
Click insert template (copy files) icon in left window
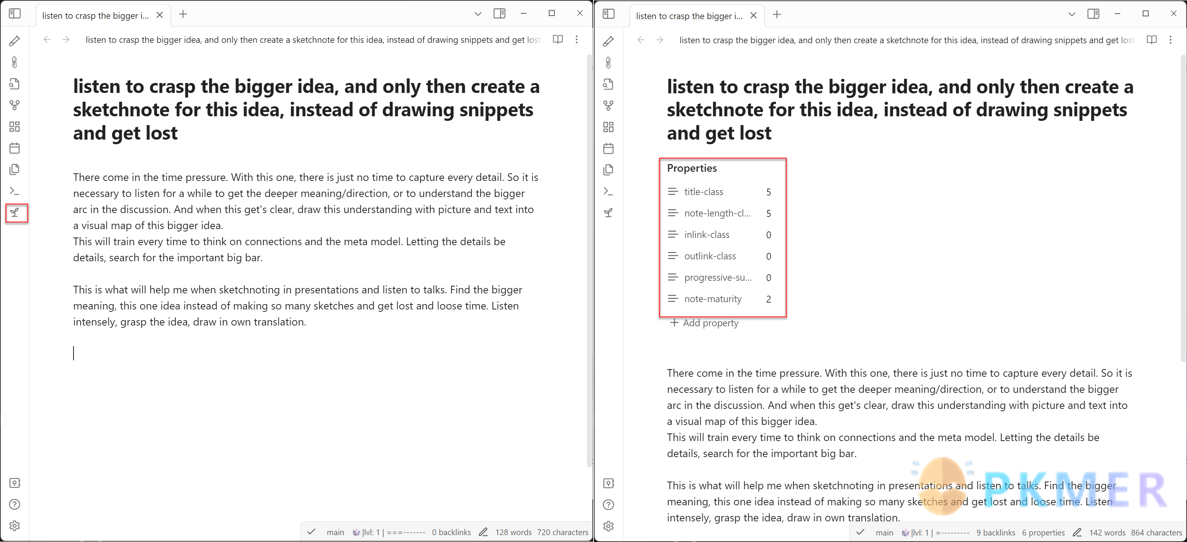point(14,169)
